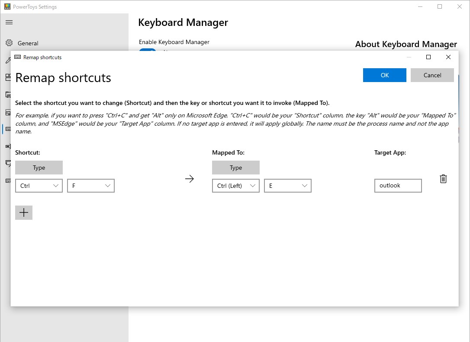Open the Ctrl (Left) dropdown under Mapped To

(235, 185)
